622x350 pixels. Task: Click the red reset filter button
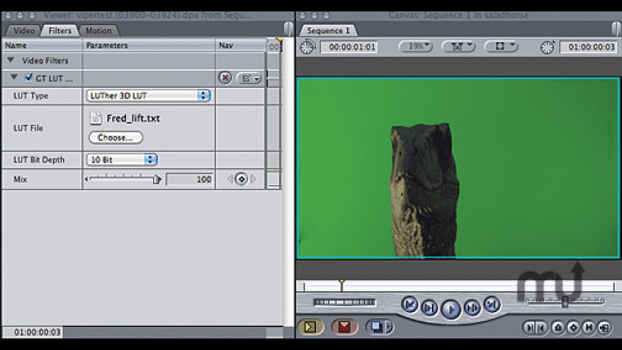[x=224, y=78]
